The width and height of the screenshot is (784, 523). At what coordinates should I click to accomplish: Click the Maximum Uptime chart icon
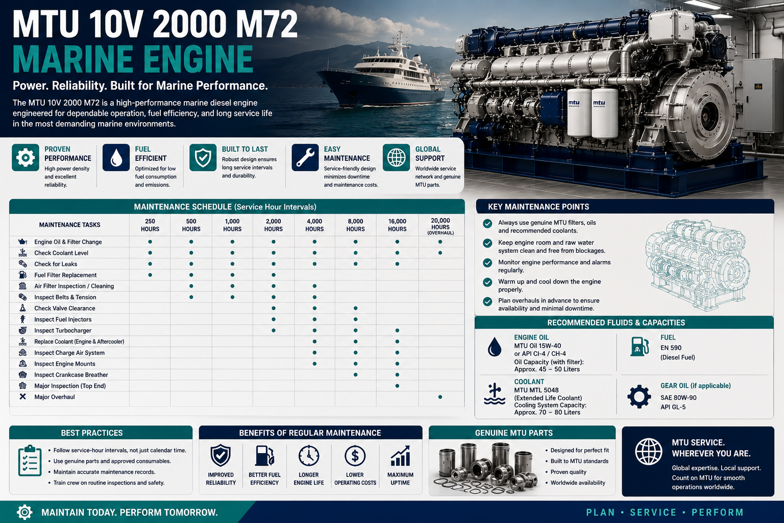point(400,456)
